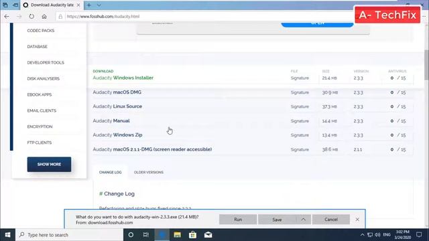This screenshot has height=241, width=429.
Task: Save the audacity installer file
Action: click(277, 220)
